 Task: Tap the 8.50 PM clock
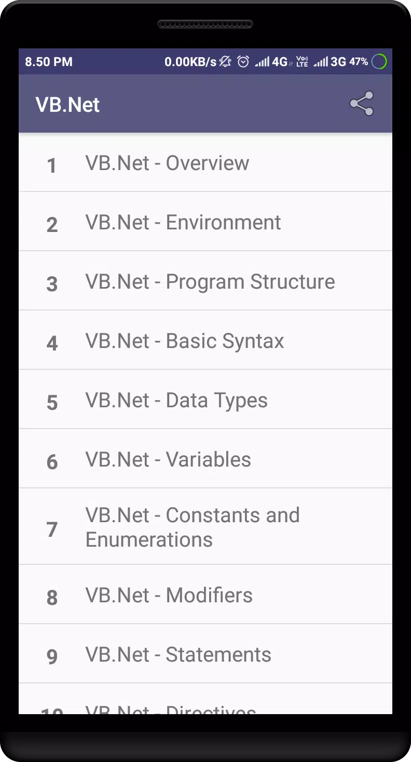point(49,62)
